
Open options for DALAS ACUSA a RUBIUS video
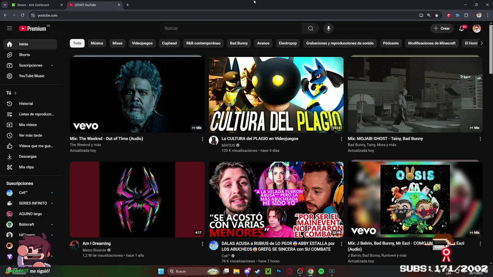tap(341, 244)
